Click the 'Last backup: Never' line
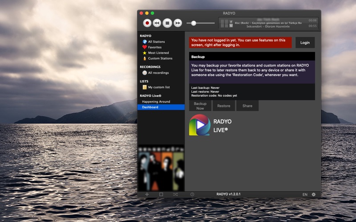 pyautogui.click(x=205, y=87)
